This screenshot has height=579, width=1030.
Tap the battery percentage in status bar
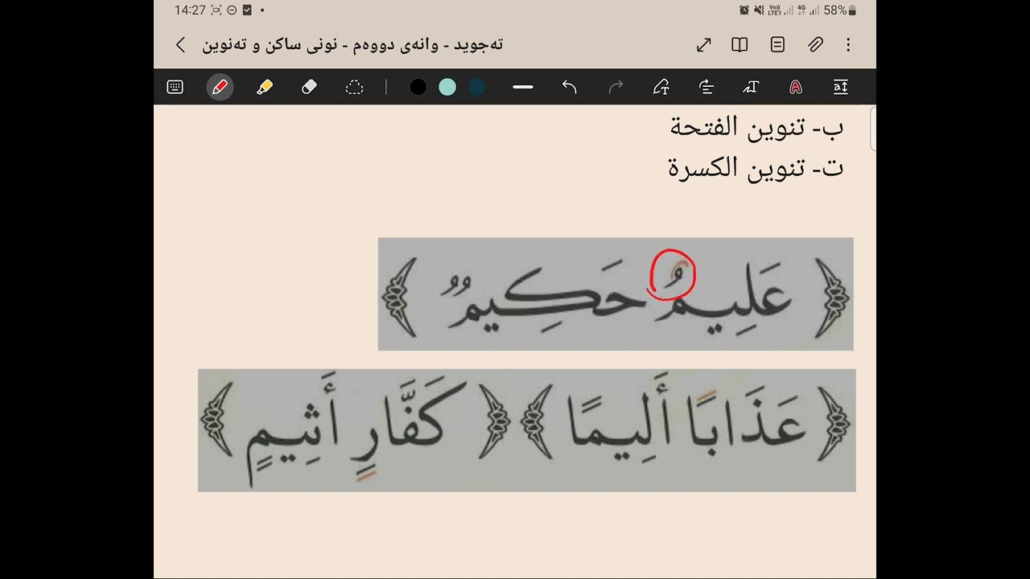[834, 10]
